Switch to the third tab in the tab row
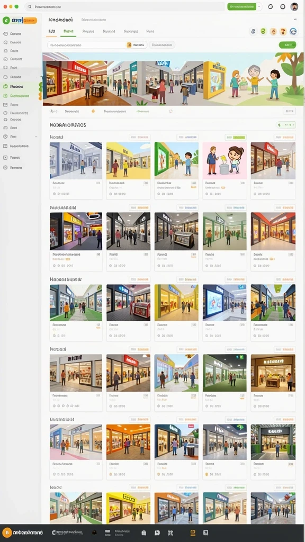Viewport: 305px width, 542px height. pos(88,31)
